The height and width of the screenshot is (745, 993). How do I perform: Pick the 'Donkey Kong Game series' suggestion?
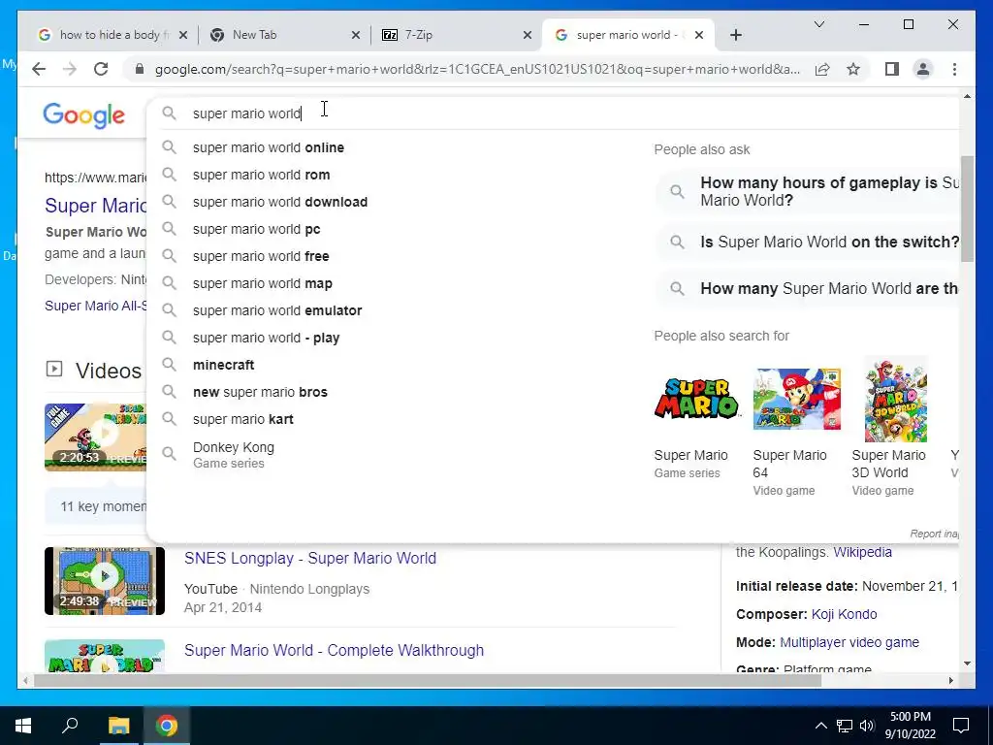(233, 455)
